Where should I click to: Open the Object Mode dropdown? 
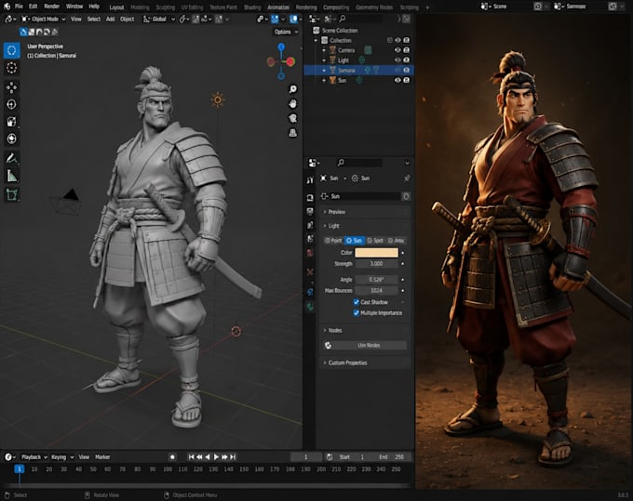tap(44, 19)
